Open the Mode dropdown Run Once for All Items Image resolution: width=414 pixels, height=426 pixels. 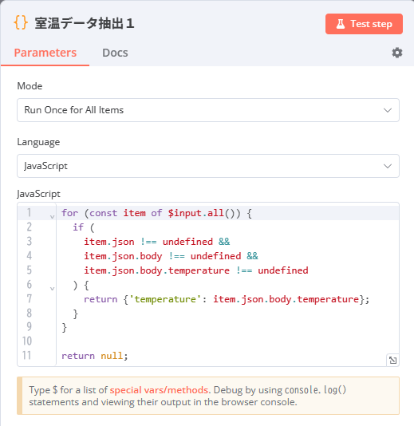click(208, 110)
